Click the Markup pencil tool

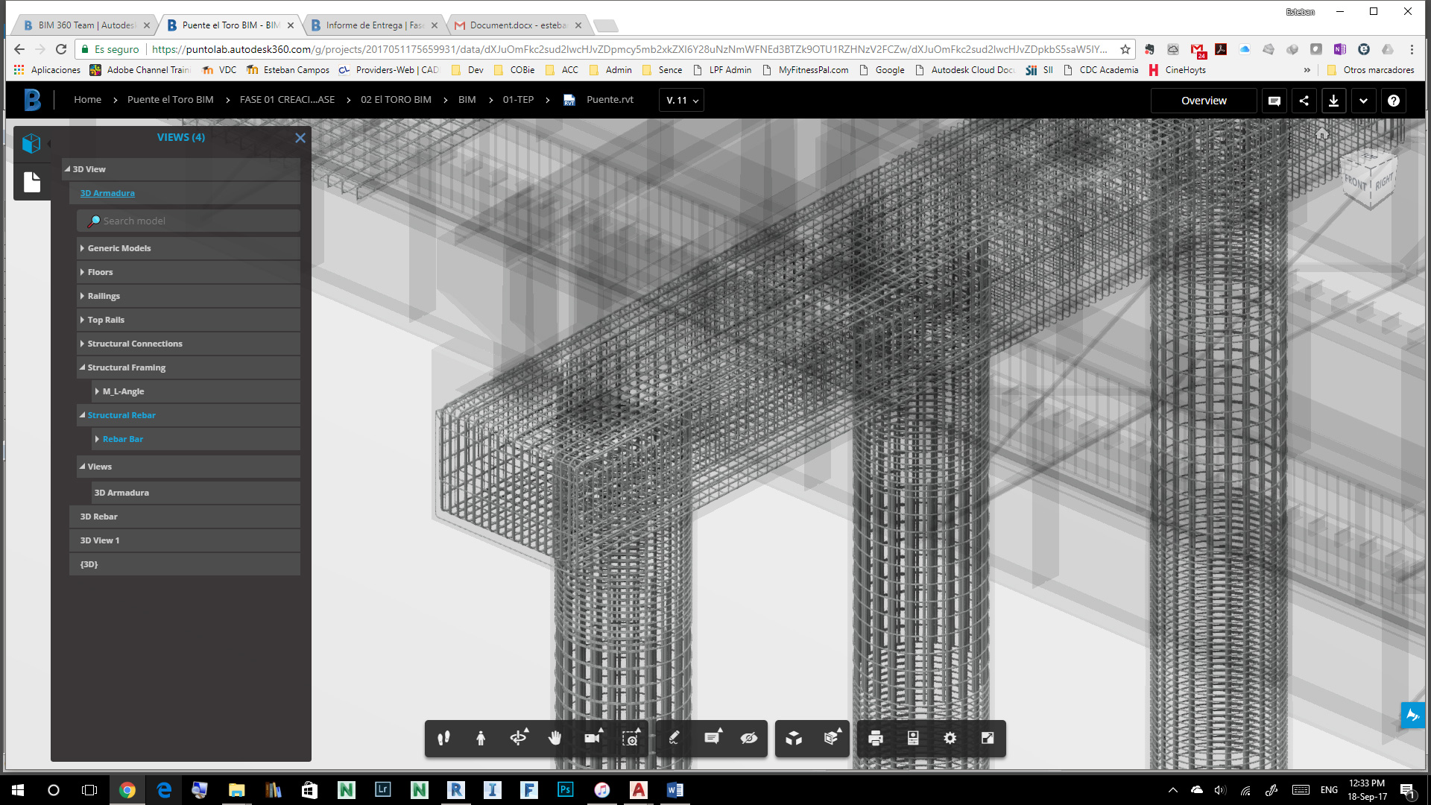tap(674, 738)
